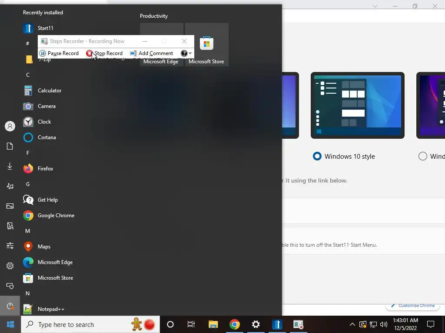The image size is (445, 333).
Task: Click the Windows Start button
Action: pyautogui.click(x=10, y=324)
